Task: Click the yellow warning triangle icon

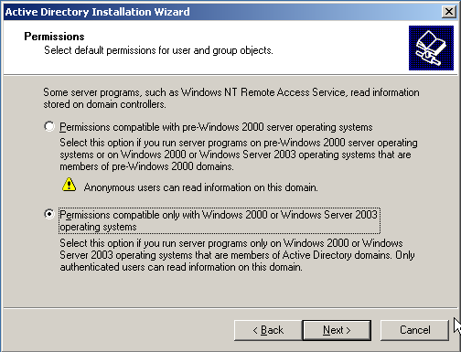Action: click(x=70, y=185)
